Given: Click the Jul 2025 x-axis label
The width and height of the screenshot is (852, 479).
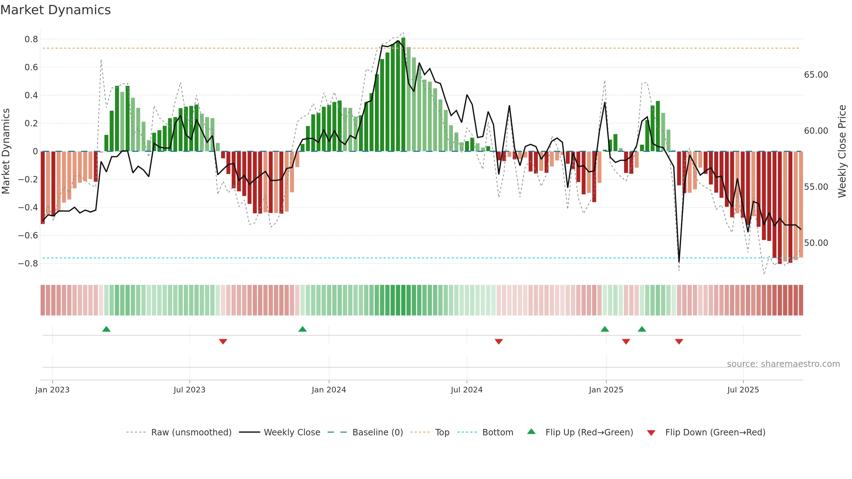Looking at the screenshot, I should pos(743,390).
